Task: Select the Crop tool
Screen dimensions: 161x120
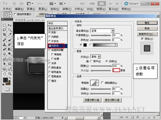Action: point(4,34)
